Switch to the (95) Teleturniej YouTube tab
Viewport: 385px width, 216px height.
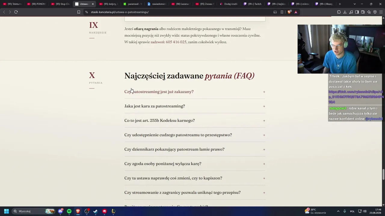pyautogui.click(x=13, y=4)
